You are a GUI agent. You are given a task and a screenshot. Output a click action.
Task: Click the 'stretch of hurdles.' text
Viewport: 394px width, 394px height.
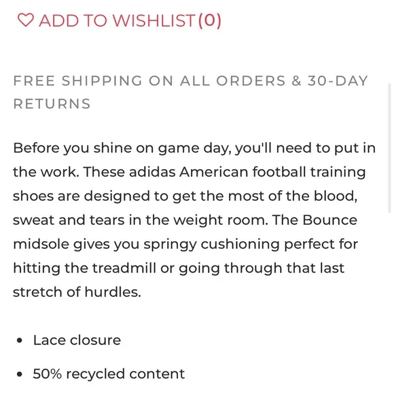(x=77, y=292)
